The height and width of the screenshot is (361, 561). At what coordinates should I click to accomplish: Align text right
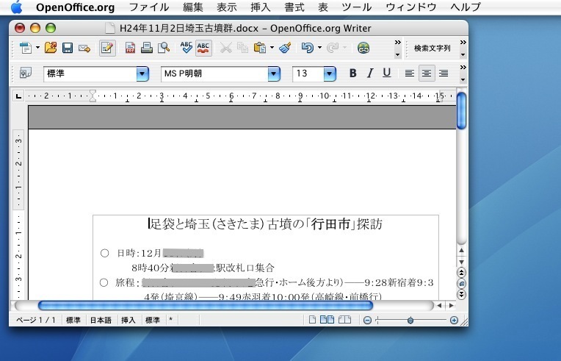(x=444, y=74)
